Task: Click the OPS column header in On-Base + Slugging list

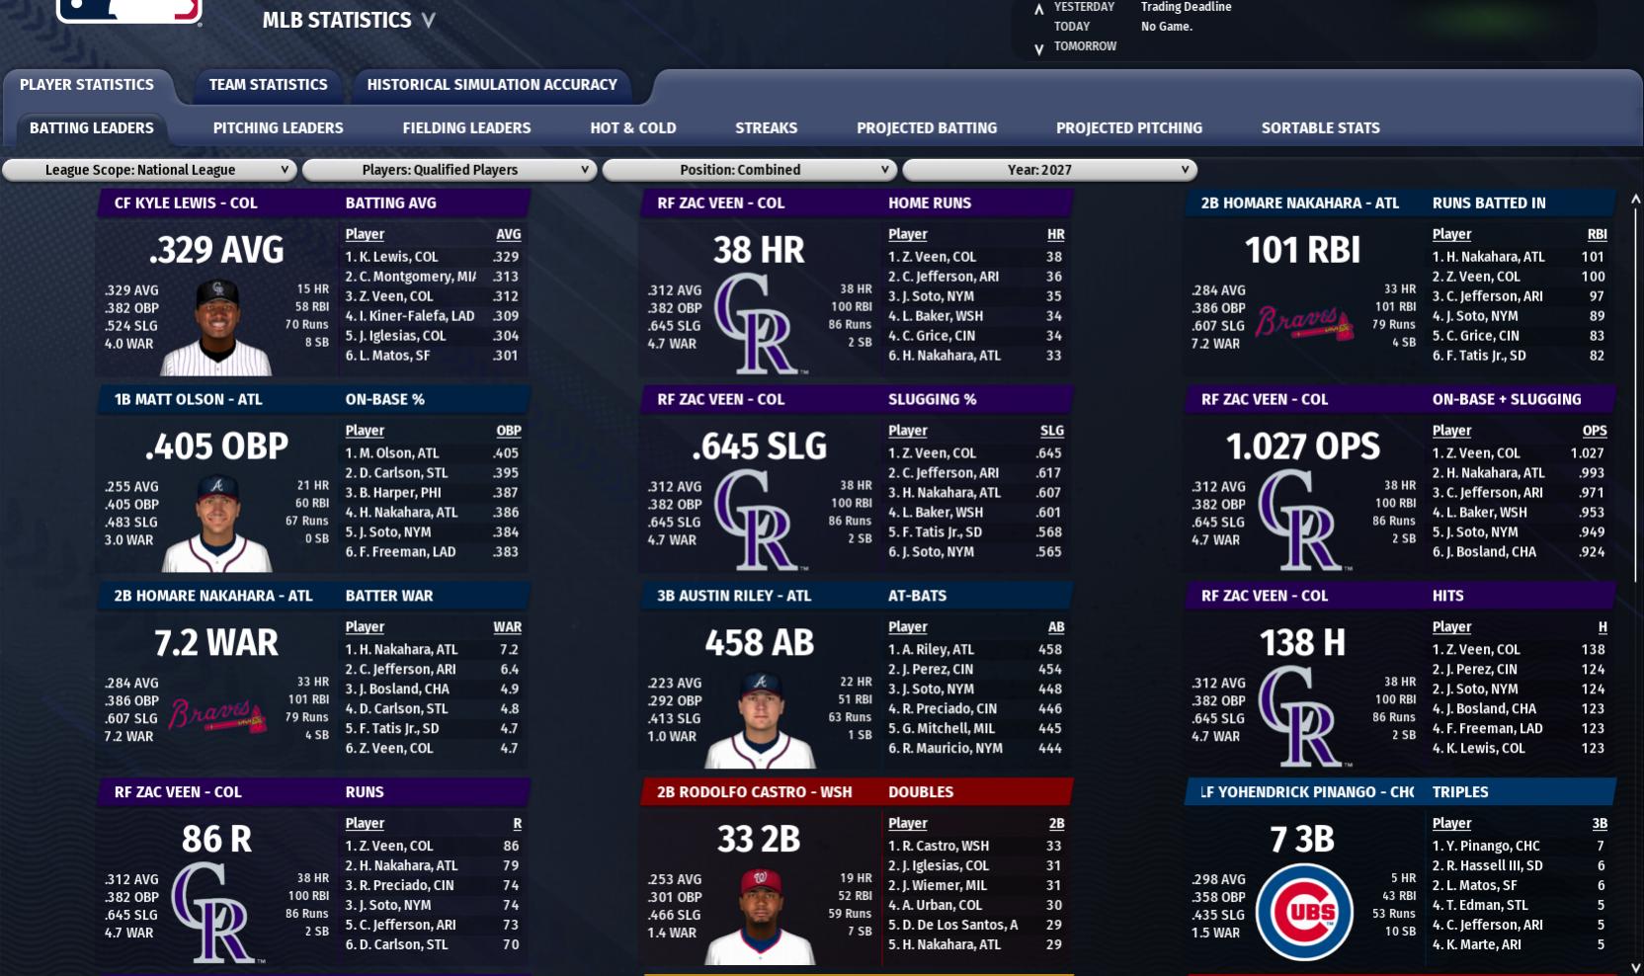Action: (1595, 432)
